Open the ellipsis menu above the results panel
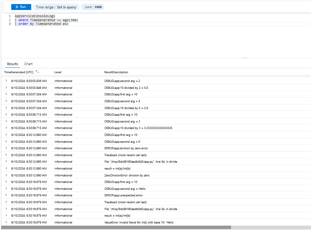 click(x=245, y=57)
